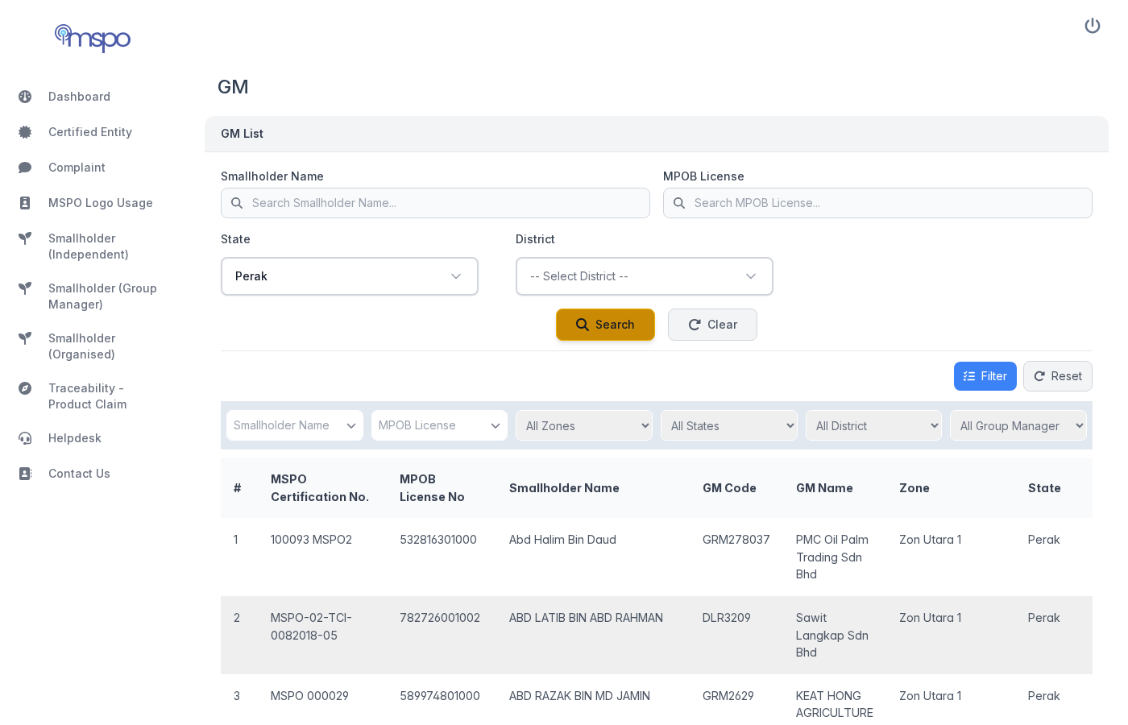Open Contact Us from the sidebar
Viewport: 1128px width, 725px height.
(x=25, y=474)
